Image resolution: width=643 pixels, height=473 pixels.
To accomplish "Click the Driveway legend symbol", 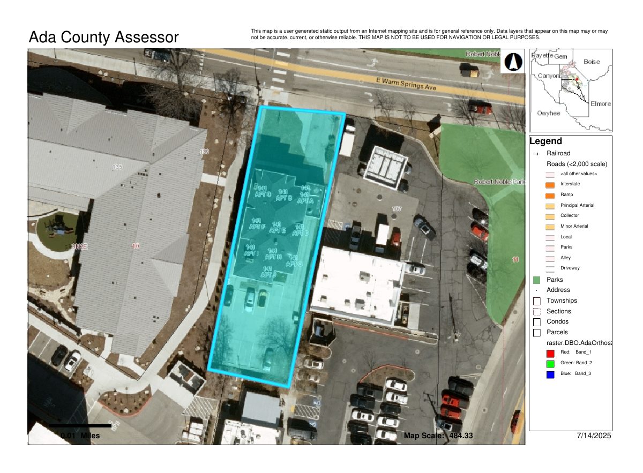I will pyautogui.click(x=550, y=268).
